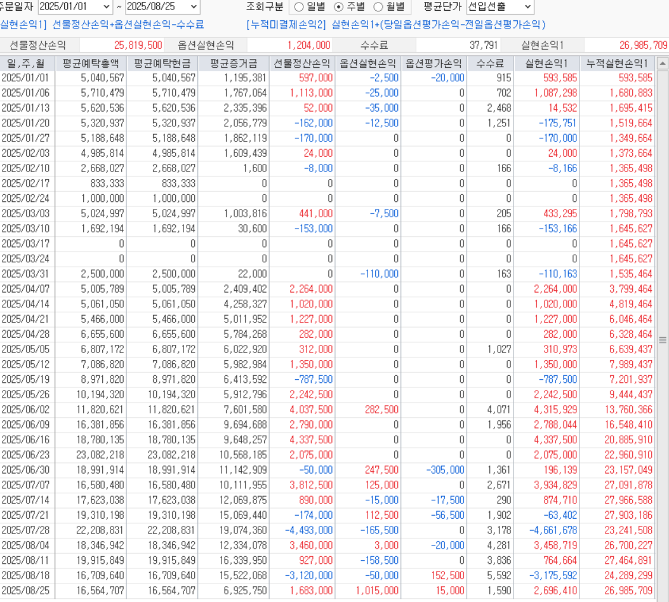669x602 pixels.
Task: Click 일,주,월 column header
Action: coord(27,64)
